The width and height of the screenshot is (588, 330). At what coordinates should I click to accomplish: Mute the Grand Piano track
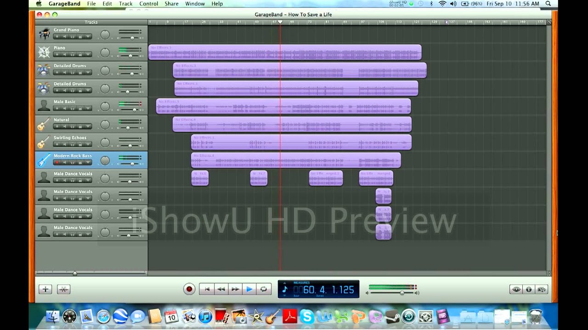[x=65, y=37]
